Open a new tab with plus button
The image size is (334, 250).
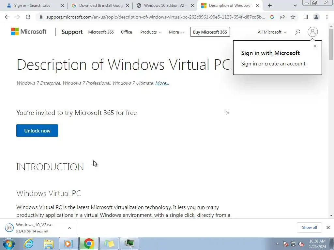point(270,6)
